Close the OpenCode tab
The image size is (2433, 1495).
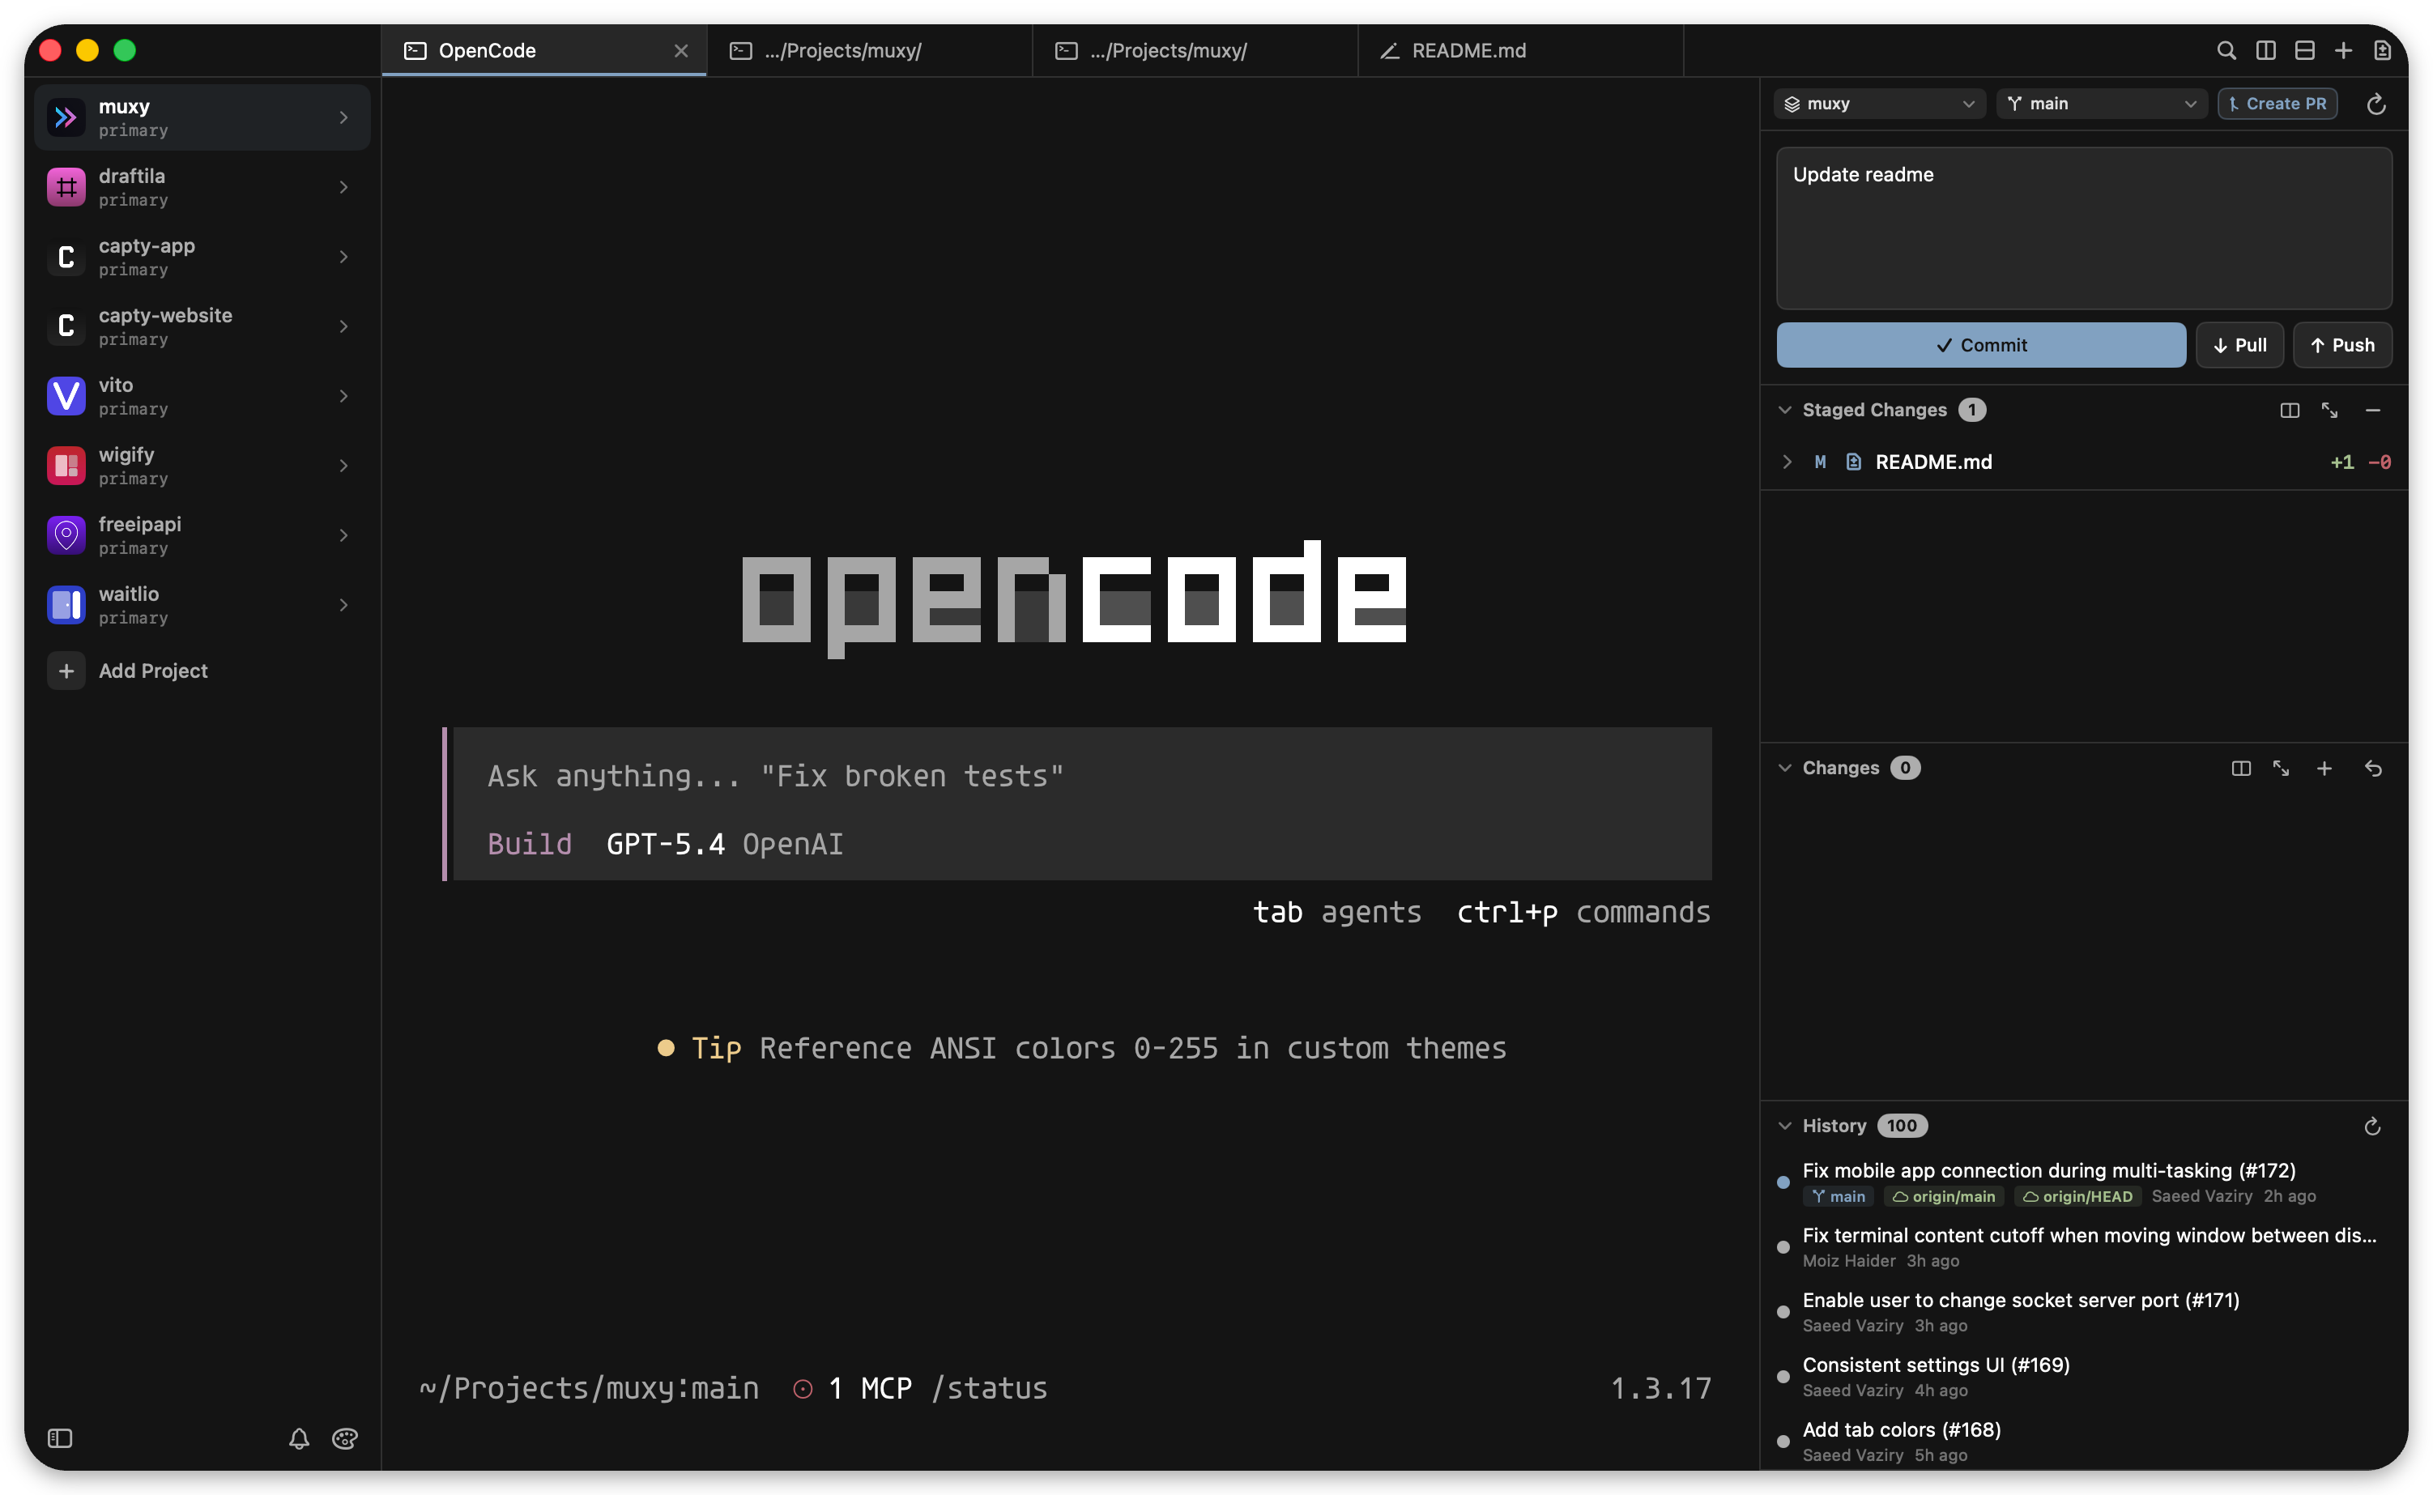coord(680,50)
